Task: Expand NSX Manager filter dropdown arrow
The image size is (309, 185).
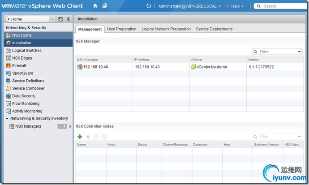Action: (x=300, y=52)
